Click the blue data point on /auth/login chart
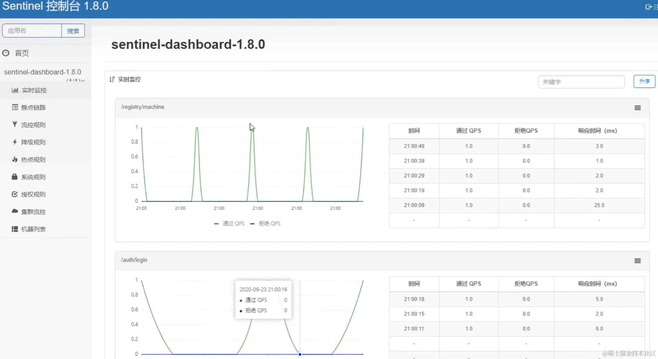This screenshot has height=359, width=658. tap(300, 354)
